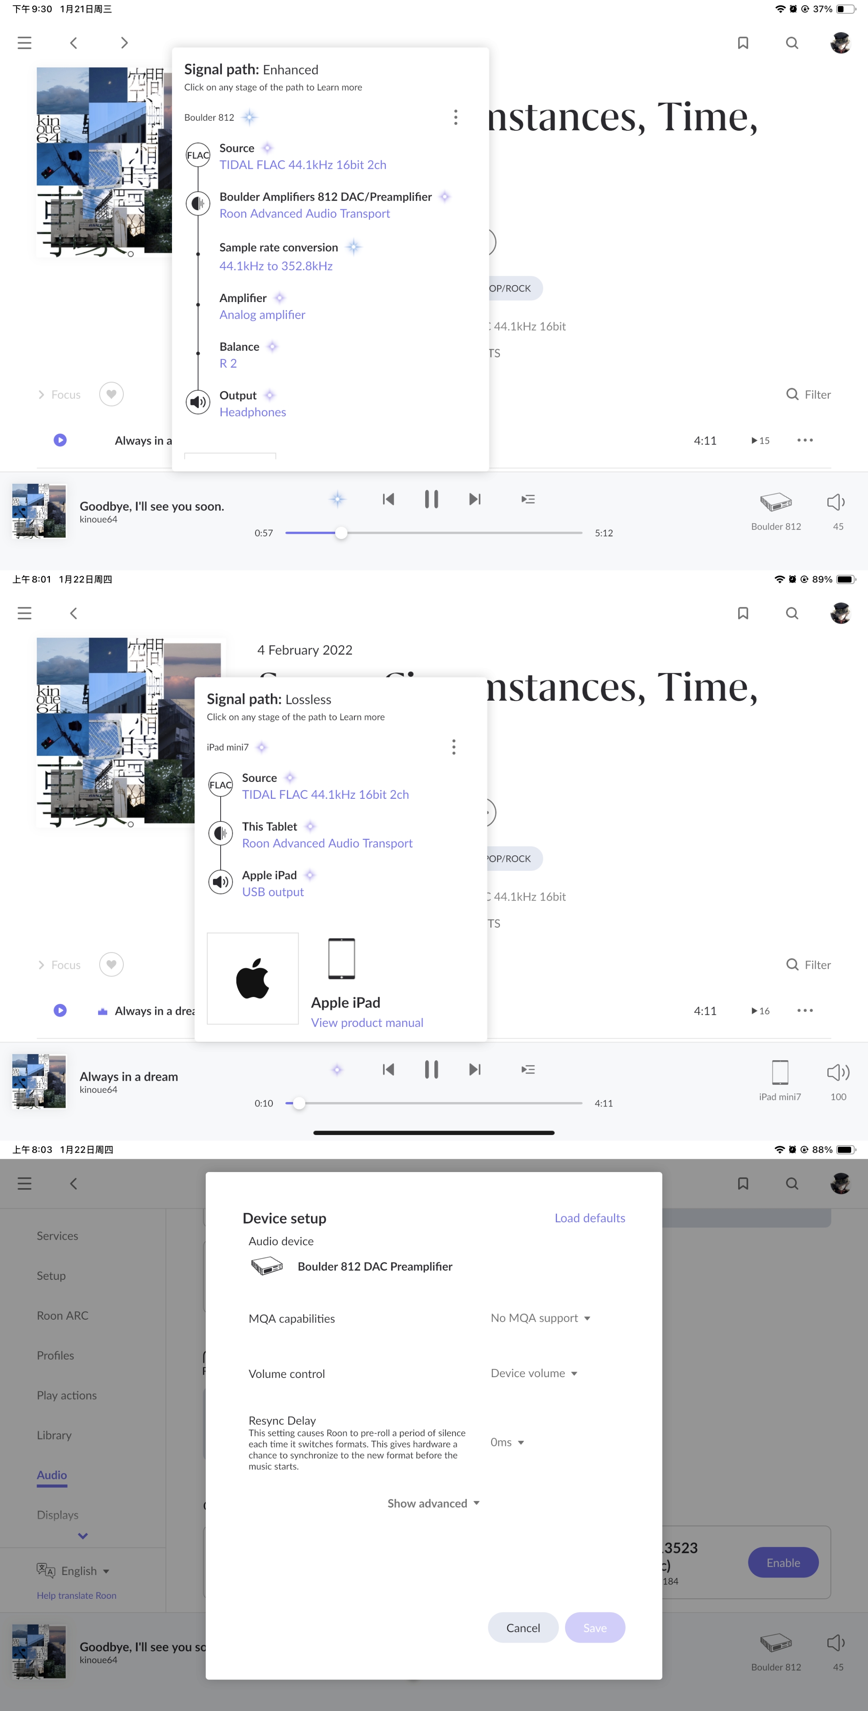Toggle the heart favorite in middle screenshot

click(x=111, y=964)
